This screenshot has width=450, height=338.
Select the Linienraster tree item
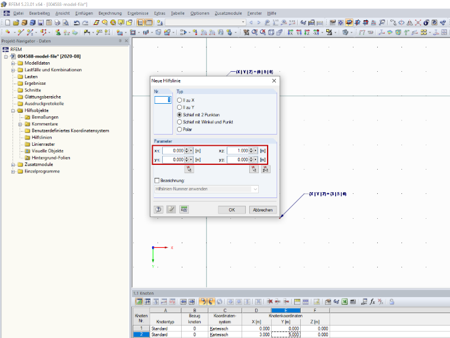point(43,144)
